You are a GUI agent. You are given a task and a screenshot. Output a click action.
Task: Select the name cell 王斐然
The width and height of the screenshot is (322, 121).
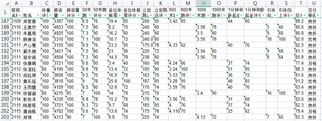[31, 27]
